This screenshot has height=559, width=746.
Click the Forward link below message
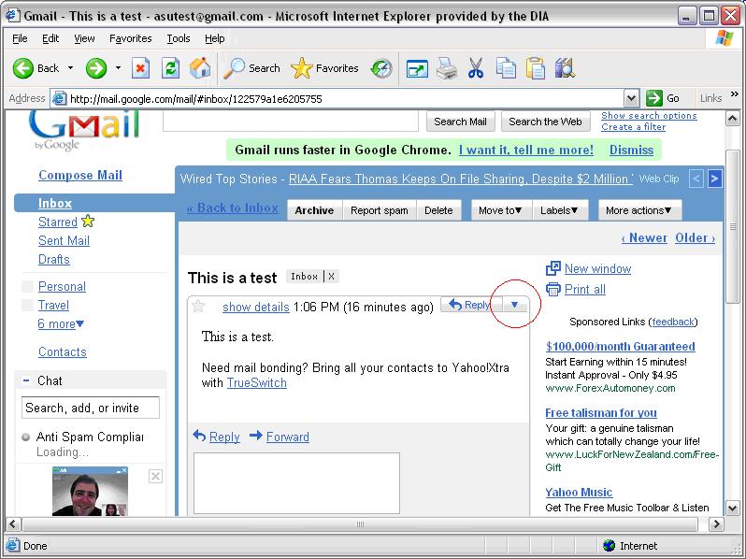[287, 437]
